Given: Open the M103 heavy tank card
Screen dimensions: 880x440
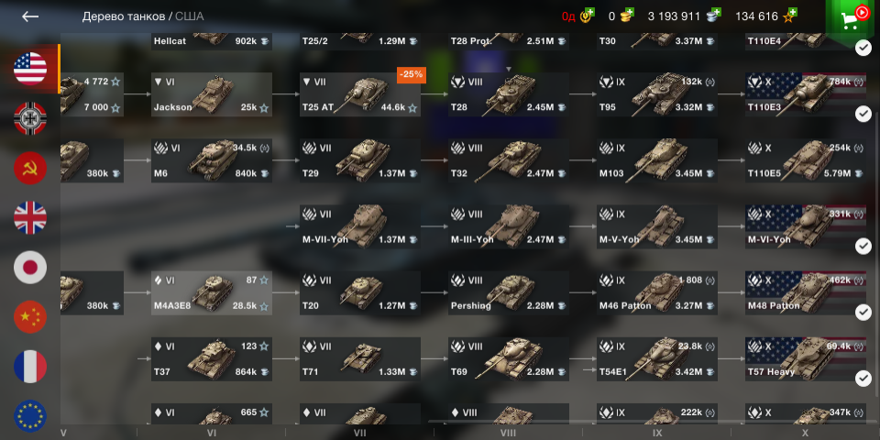Looking at the screenshot, I should point(656,160).
